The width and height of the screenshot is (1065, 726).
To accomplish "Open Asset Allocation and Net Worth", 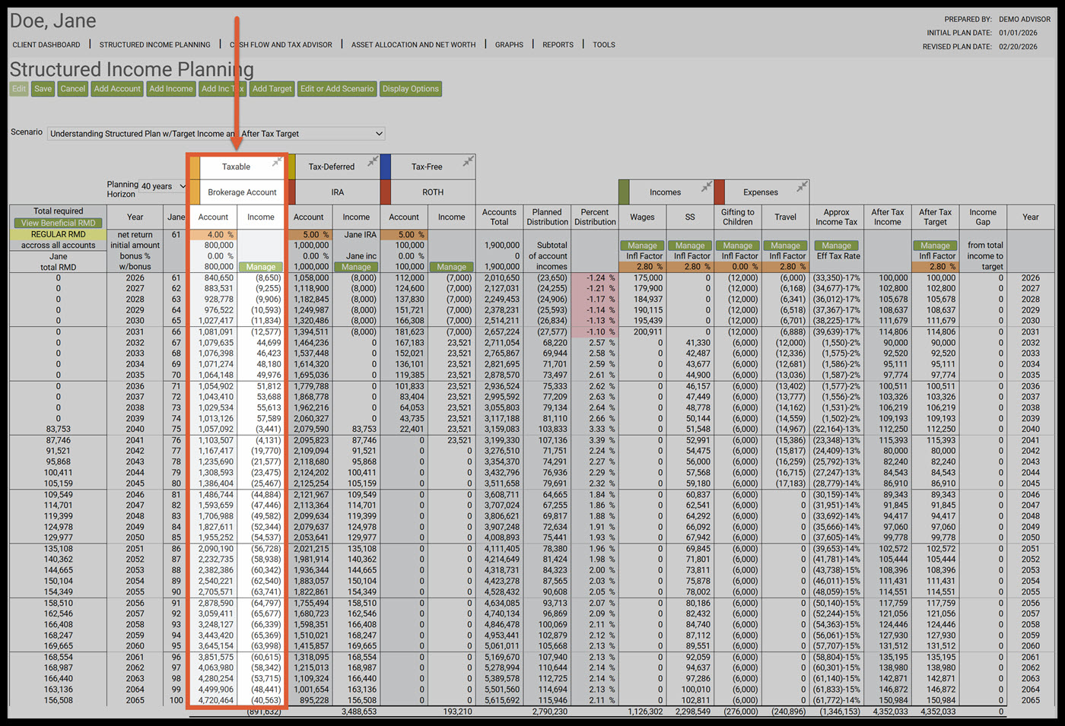I will [414, 45].
